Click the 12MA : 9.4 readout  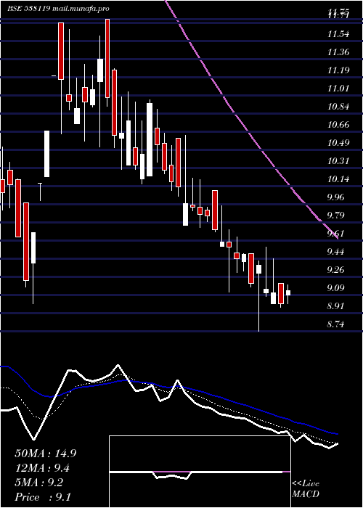42,468
